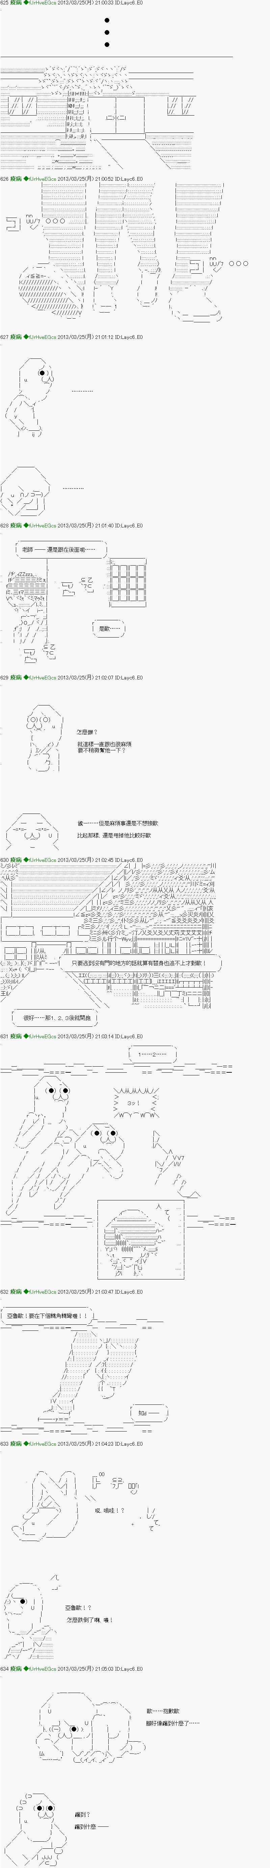Open the 疫病 ◆fUrHveEGcs name link on post 628
The image size is (270, 1868).
[33, 525]
